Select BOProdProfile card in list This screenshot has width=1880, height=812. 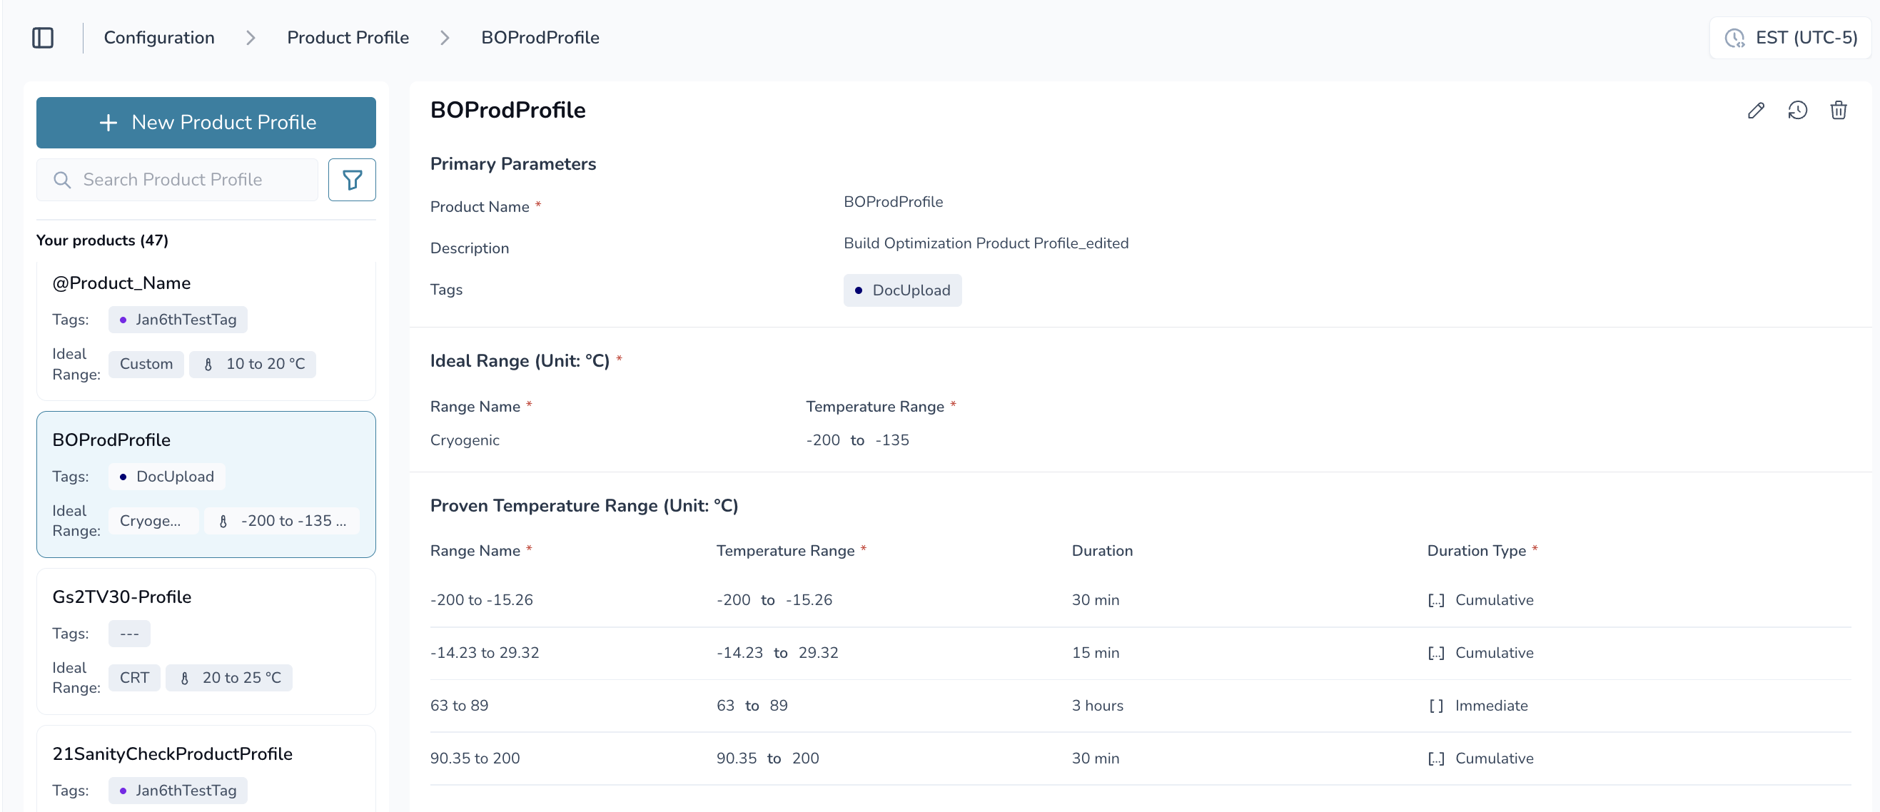[206, 484]
